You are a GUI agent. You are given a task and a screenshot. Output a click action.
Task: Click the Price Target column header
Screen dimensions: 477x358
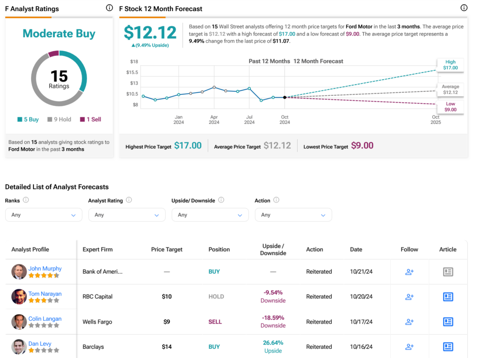[167, 250]
